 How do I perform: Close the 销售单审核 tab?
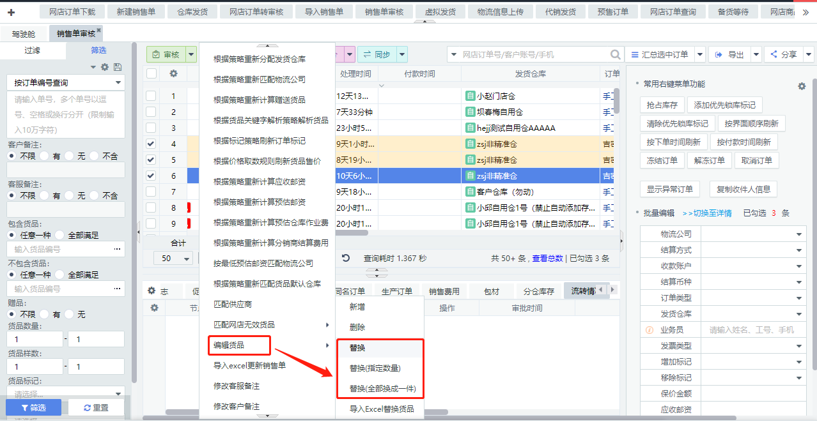(x=99, y=30)
